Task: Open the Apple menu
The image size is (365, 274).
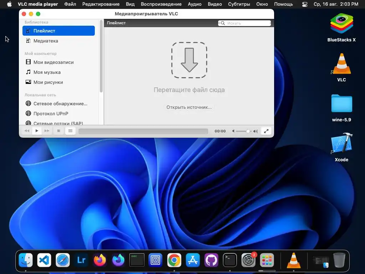Action: pos(9,4)
